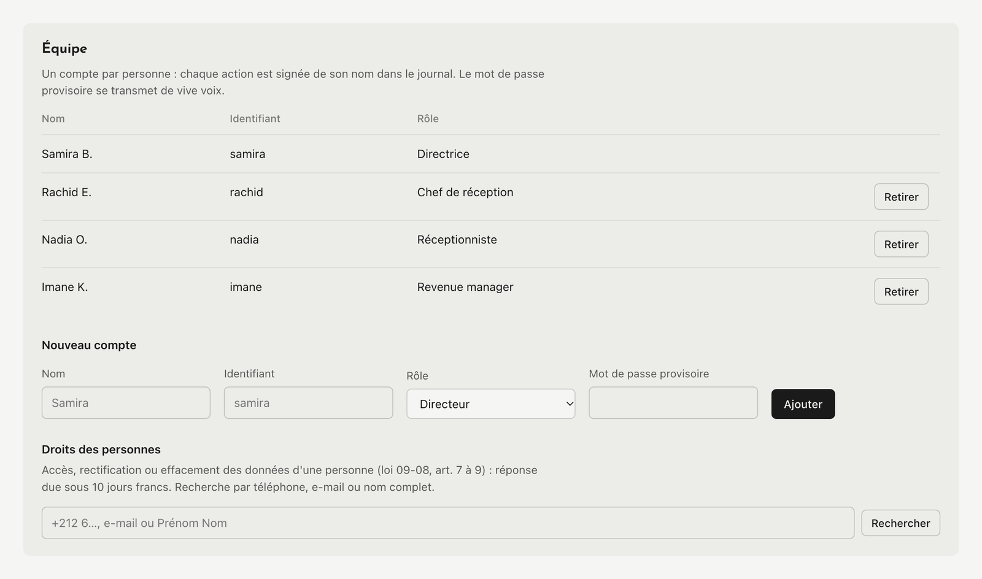Remove Imane K. via Retirer
Viewport: 982px width, 579px height.
(901, 291)
